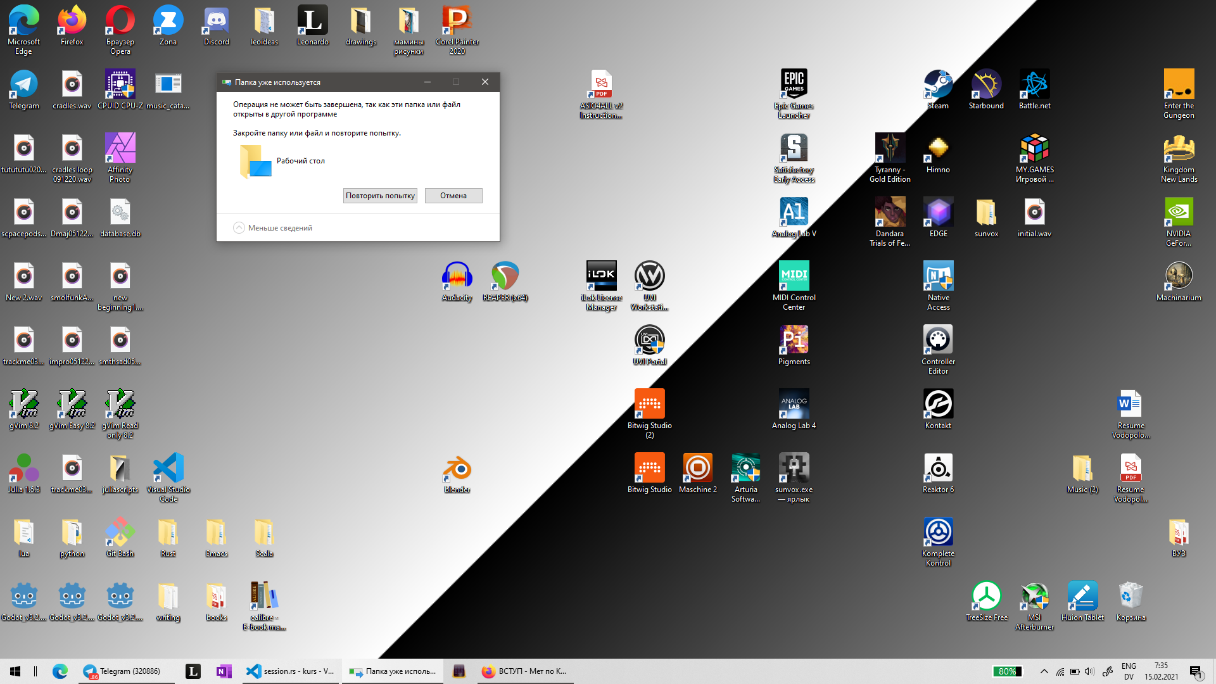Screen dimensions: 1216x684
Task: Open Leonardo from the taskbar
Action: [193, 671]
